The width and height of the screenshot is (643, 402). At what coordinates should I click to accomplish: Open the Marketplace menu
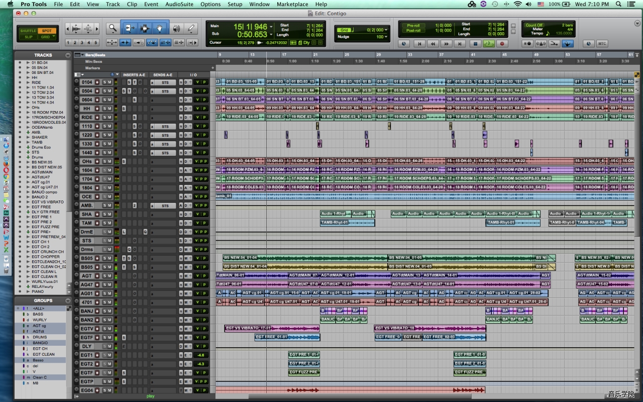click(292, 4)
